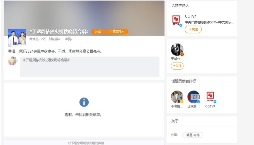Click the topic title #于适周依然央视秋晚将合唱#
254x145 pixels.
pos(59,31)
